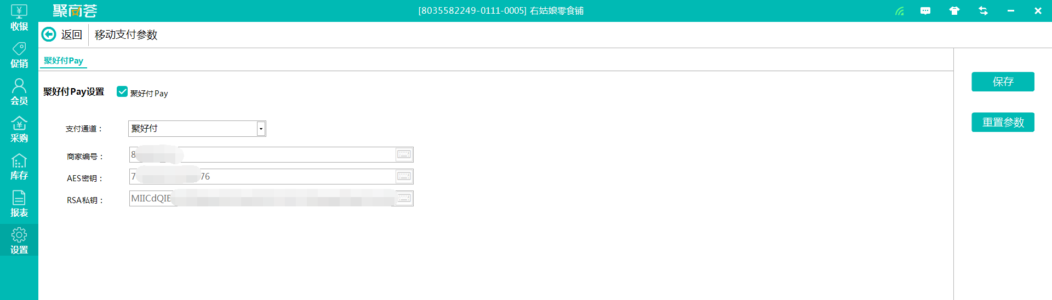Open the 会员 member module
The width and height of the screenshot is (1052, 300).
[x=19, y=93]
